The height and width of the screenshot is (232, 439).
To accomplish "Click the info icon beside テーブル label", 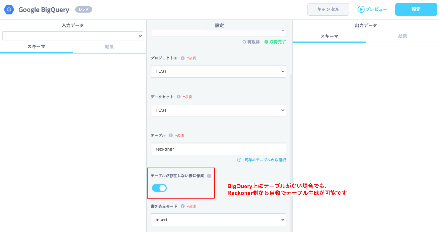I will [x=171, y=135].
